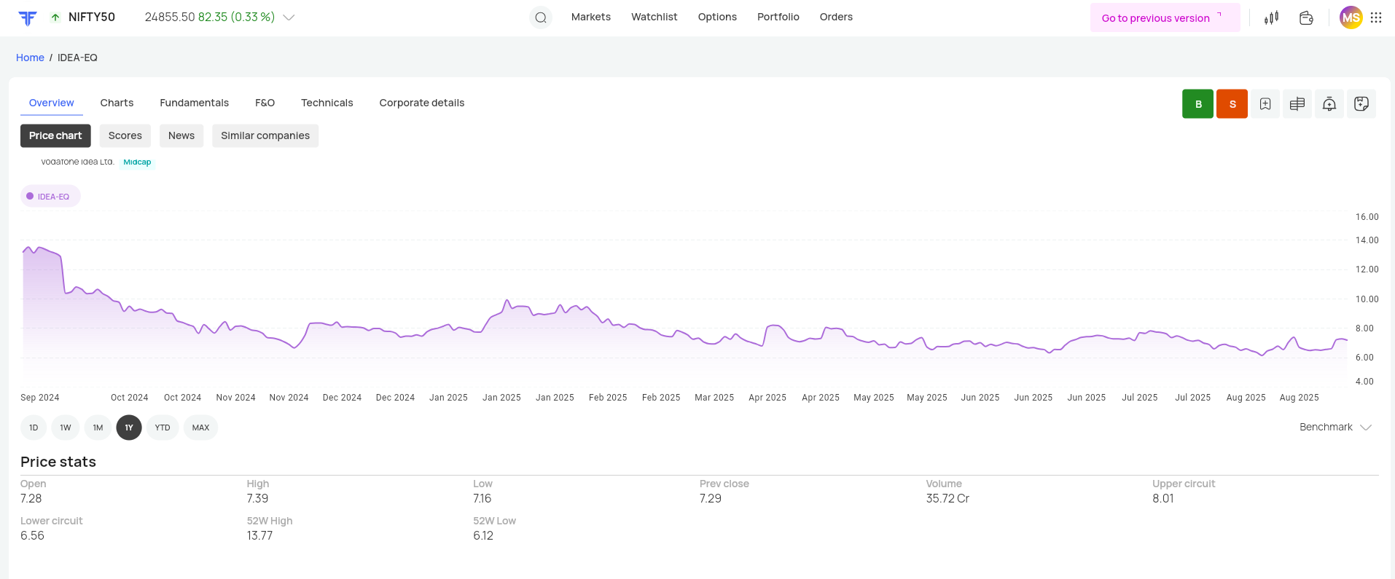
Task: Set chart range to 1D
Action: click(34, 428)
